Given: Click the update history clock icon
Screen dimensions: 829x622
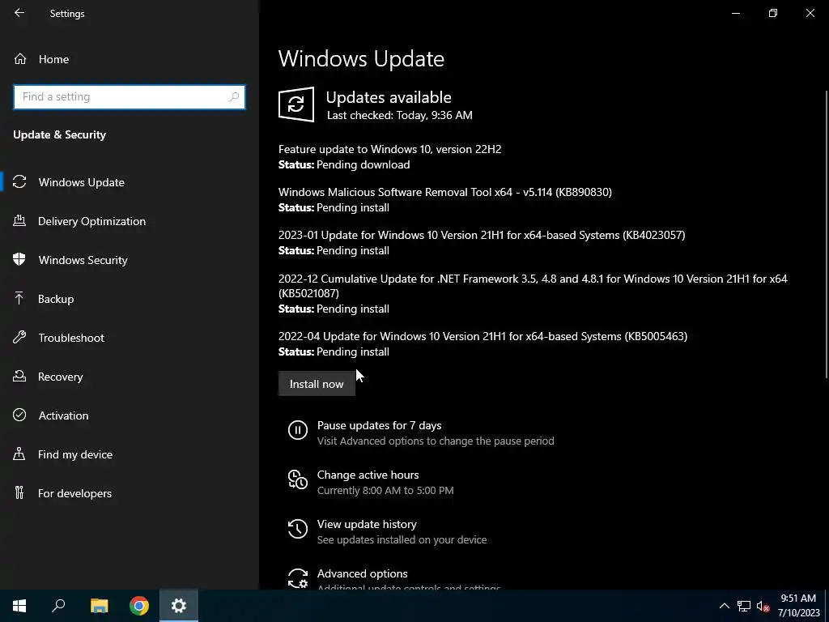Looking at the screenshot, I should click(298, 528).
